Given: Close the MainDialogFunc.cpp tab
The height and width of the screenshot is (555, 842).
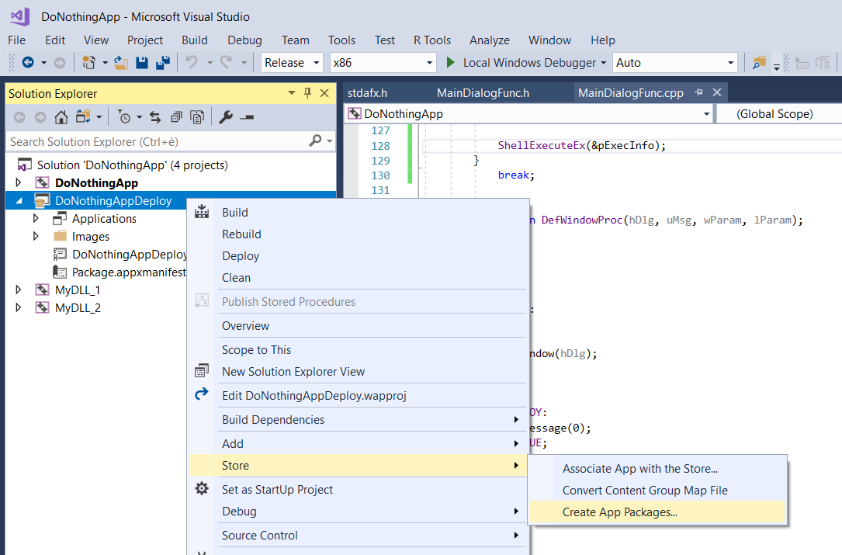Looking at the screenshot, I should point(717,92).
